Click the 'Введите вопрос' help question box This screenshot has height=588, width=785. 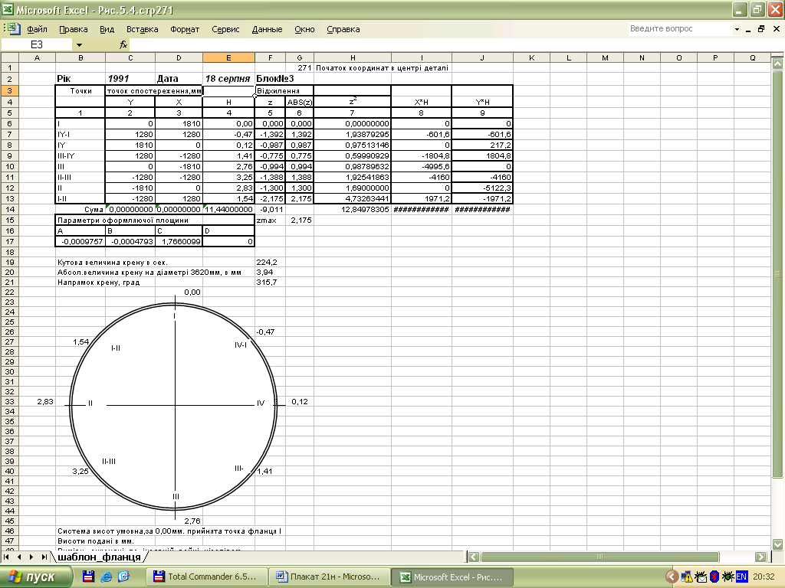[x=680, y=29]
